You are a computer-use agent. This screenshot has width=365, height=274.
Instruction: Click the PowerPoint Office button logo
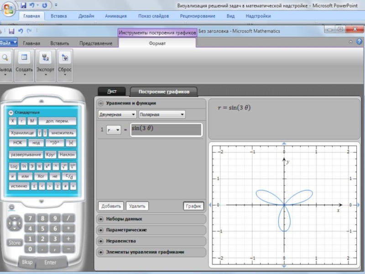[x=9, y=9]
